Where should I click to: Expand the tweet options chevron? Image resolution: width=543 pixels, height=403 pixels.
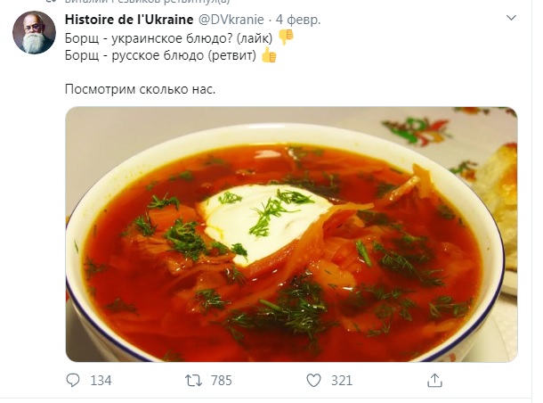pyautogui.click(x=509, y=19)
